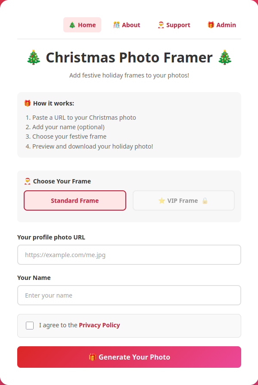Click the tree emoji right of the title
This screenshot has height=385, width=258.
tap(225, 57)
